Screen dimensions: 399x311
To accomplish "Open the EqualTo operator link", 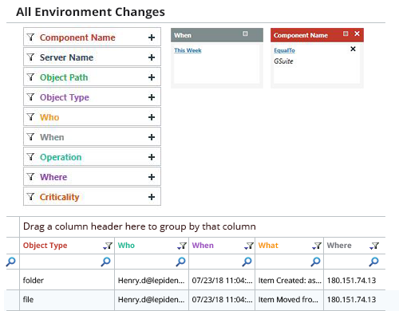I will coord(284,50).
